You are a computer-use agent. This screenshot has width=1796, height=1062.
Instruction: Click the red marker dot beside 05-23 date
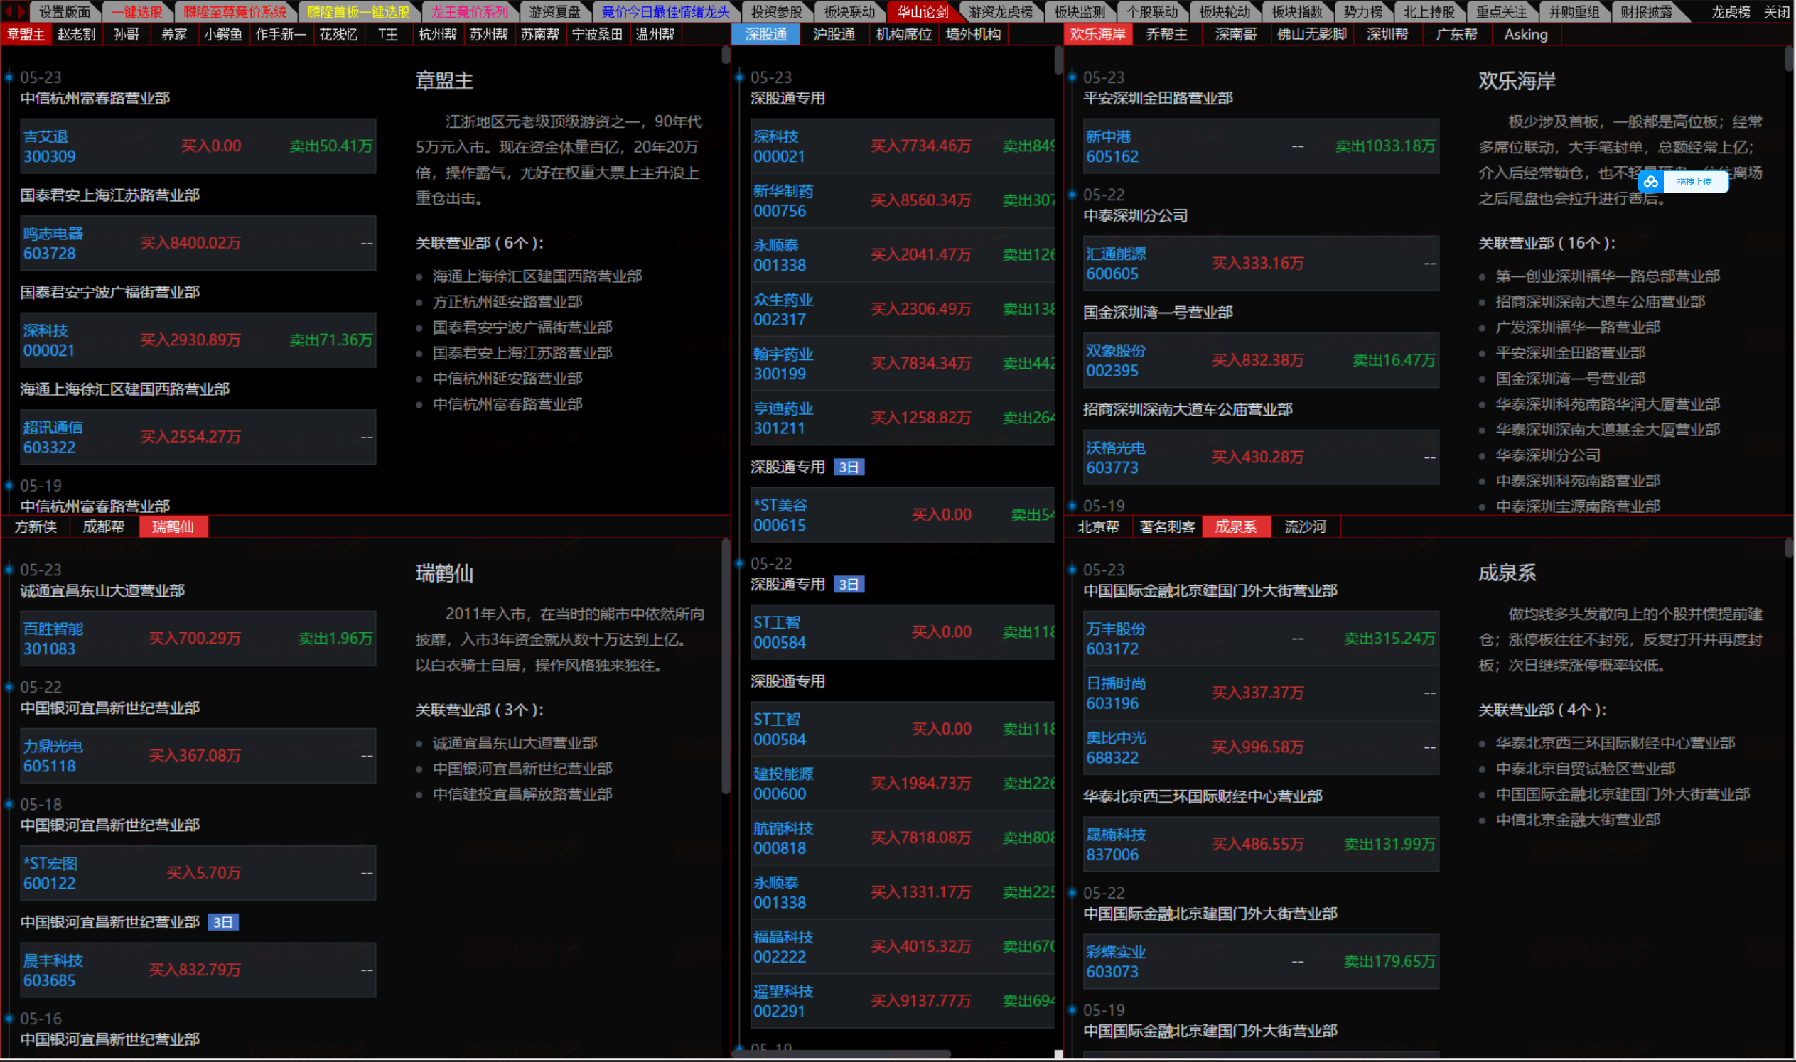click(9, 77)
